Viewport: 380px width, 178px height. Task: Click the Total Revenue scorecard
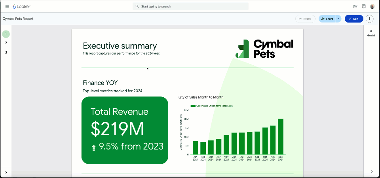pyautogui.click(x=125, y=130)
